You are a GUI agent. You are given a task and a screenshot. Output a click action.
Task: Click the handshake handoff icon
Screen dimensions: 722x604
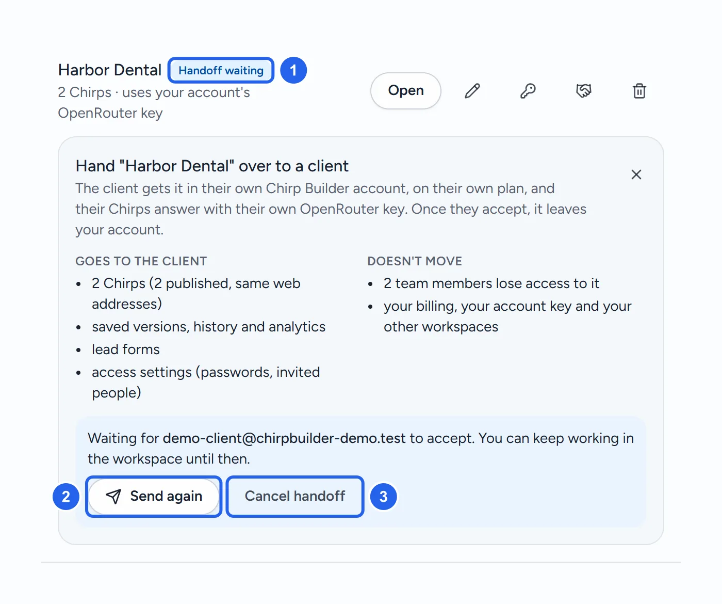[x=584, y=91]
